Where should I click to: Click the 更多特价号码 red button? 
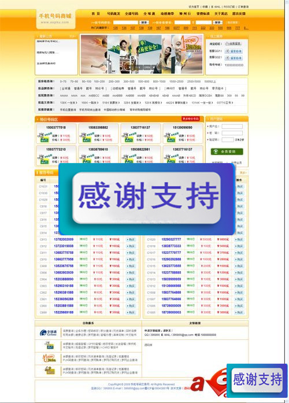coord(190,119)
